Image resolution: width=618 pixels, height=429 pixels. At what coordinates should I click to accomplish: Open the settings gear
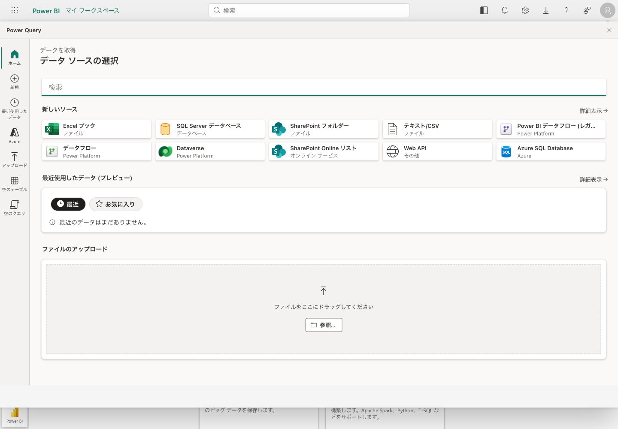point(525,10)
